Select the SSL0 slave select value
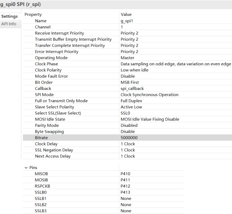 (125, 113)
